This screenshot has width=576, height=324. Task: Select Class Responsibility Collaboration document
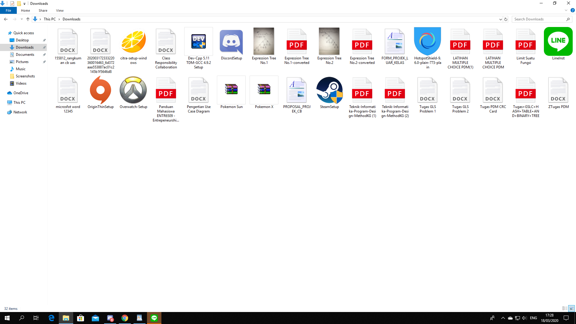[x=166, y=48]
